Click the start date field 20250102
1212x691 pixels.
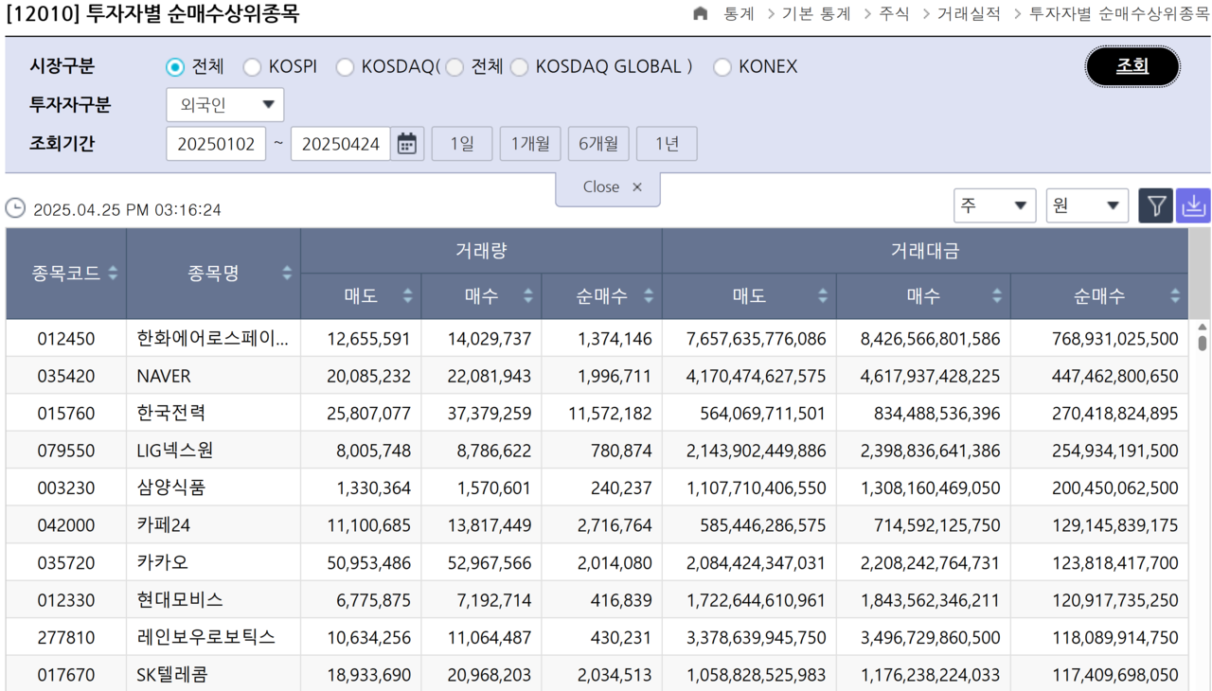point(216,144)
